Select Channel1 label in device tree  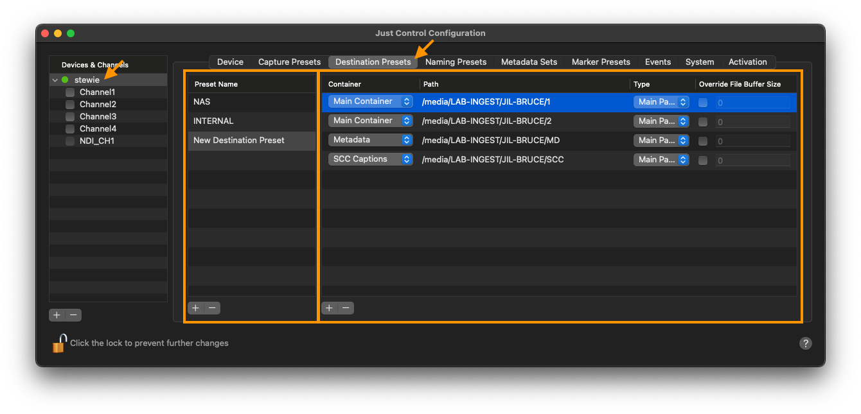pyautogui.click(x=98, y=92)
